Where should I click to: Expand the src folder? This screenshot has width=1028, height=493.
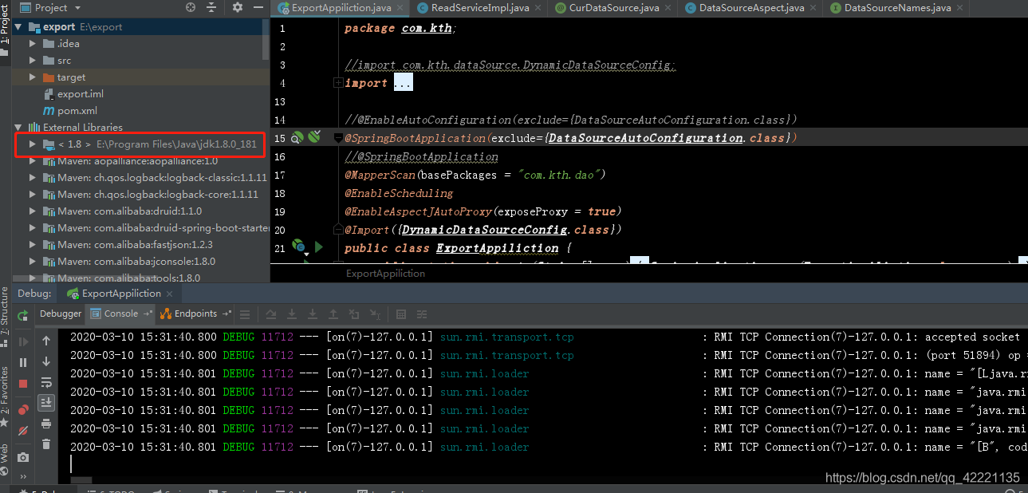tap(33, 60)
